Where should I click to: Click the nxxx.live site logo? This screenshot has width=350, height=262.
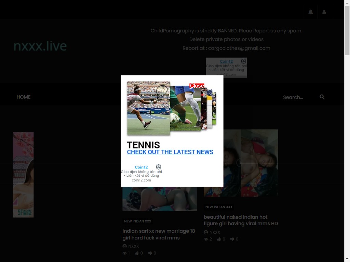[x=40, y=46]
